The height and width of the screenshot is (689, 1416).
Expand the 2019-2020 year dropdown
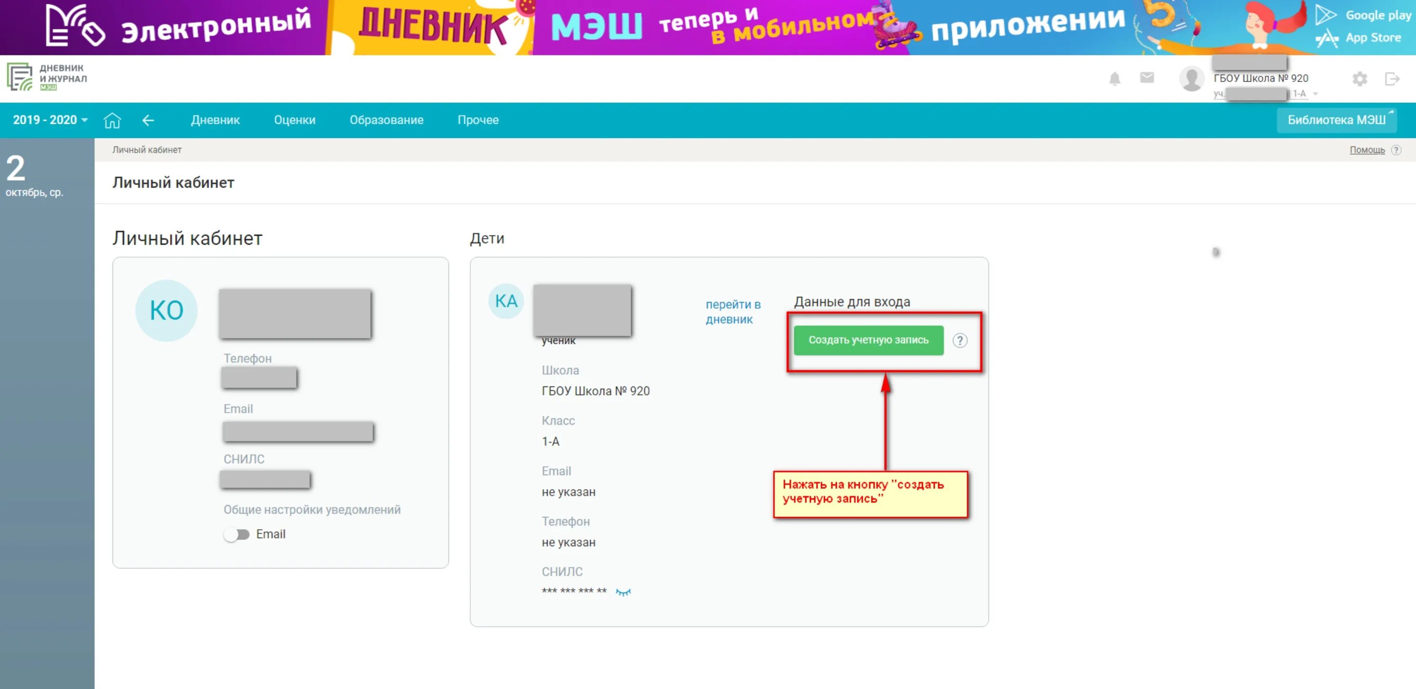[50, 119]
